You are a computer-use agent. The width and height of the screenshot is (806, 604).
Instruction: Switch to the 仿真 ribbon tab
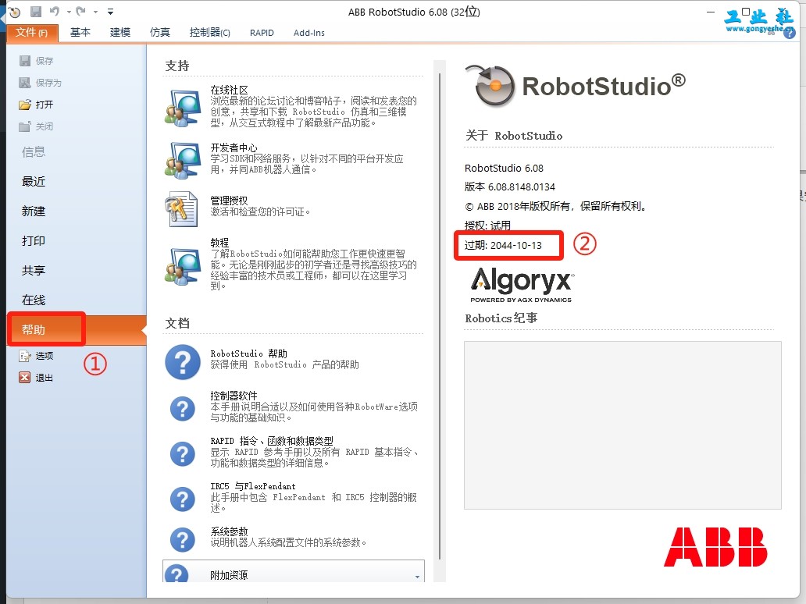coord(160,32)
